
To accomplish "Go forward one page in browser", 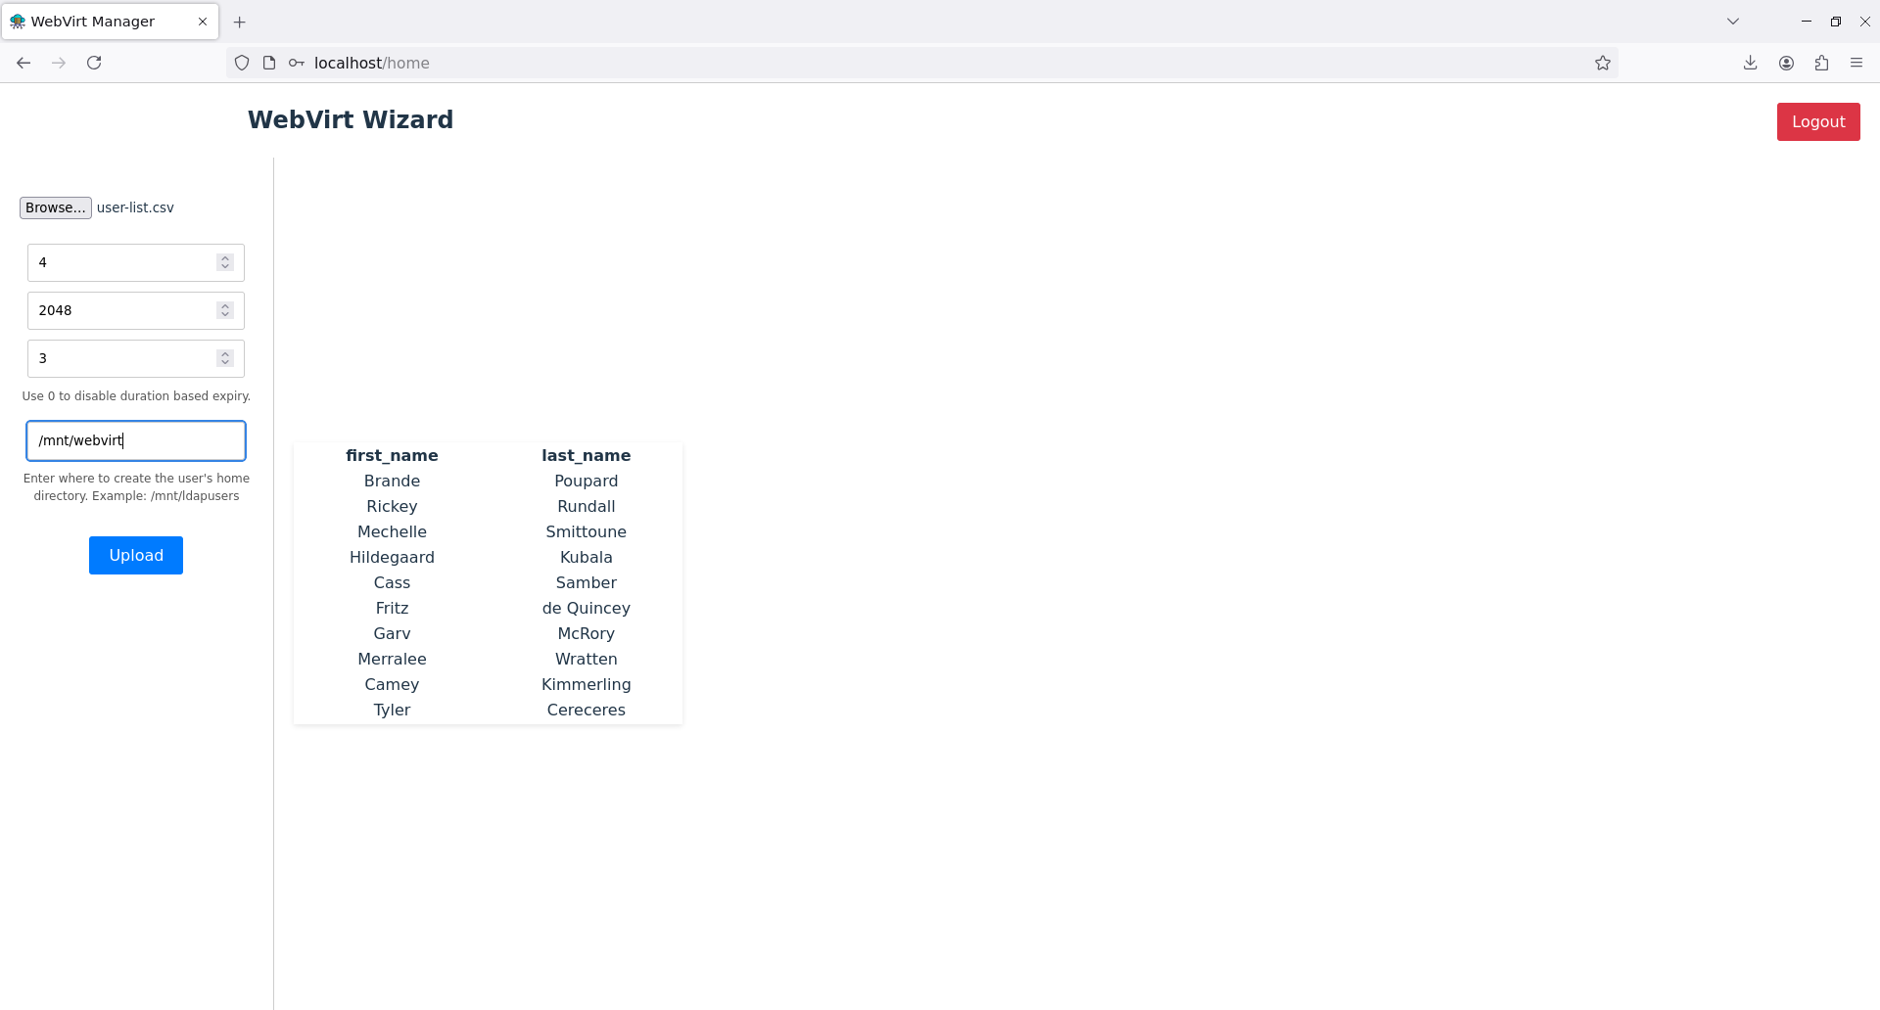I will [59, 63].
